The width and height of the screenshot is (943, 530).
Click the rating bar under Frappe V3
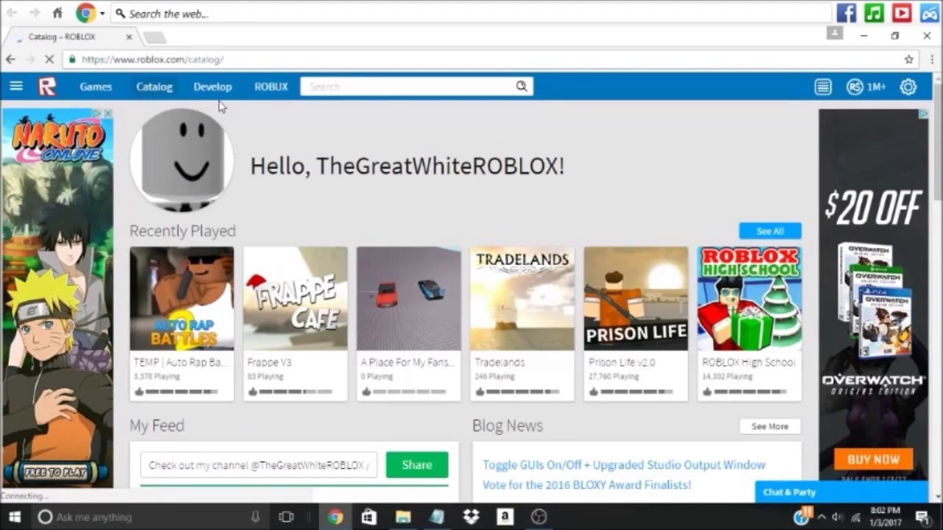coord(295,392)
